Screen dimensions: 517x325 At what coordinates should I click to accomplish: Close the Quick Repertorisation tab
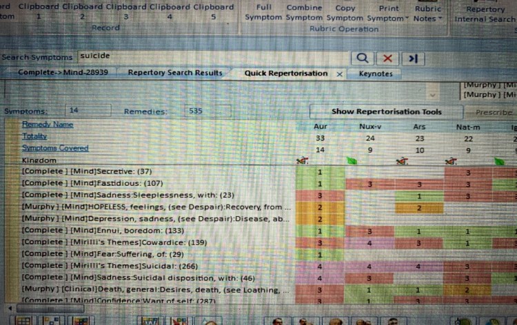(x=339, y=74)
